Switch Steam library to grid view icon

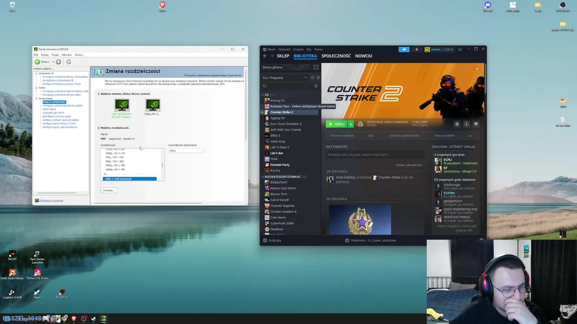(x=316, y=67)
